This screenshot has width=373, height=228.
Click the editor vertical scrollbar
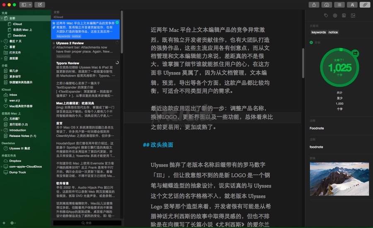point(303,63)
